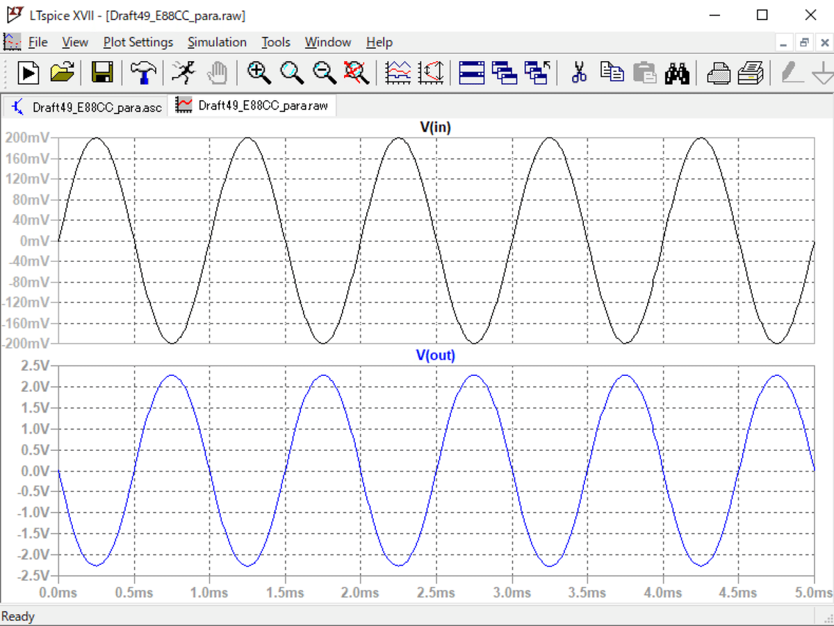Click the 0.0V label on lower axis

click(x=35, y=471)
